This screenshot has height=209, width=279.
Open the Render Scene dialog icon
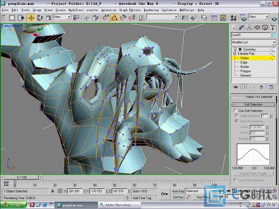click(x=243, y=18)
